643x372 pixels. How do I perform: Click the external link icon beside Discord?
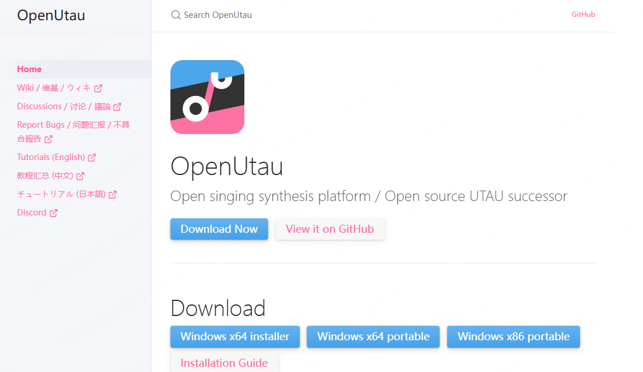54,213
